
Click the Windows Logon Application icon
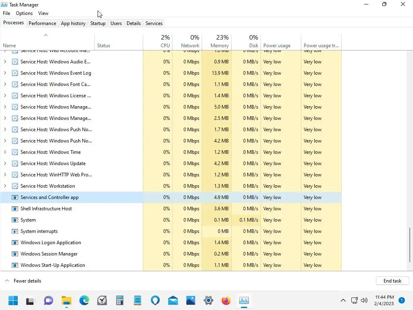[15, 243]
